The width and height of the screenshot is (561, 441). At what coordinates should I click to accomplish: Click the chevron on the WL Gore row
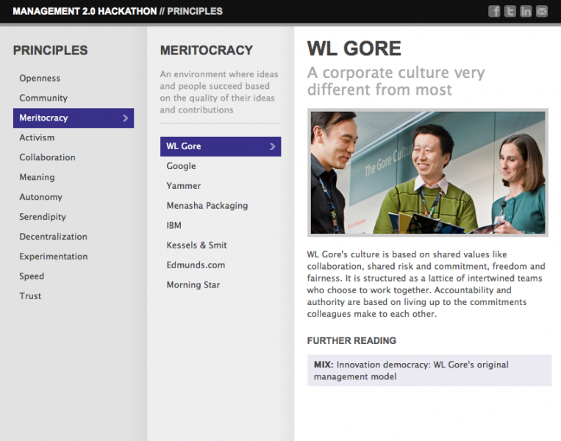(x=272, y=146)
